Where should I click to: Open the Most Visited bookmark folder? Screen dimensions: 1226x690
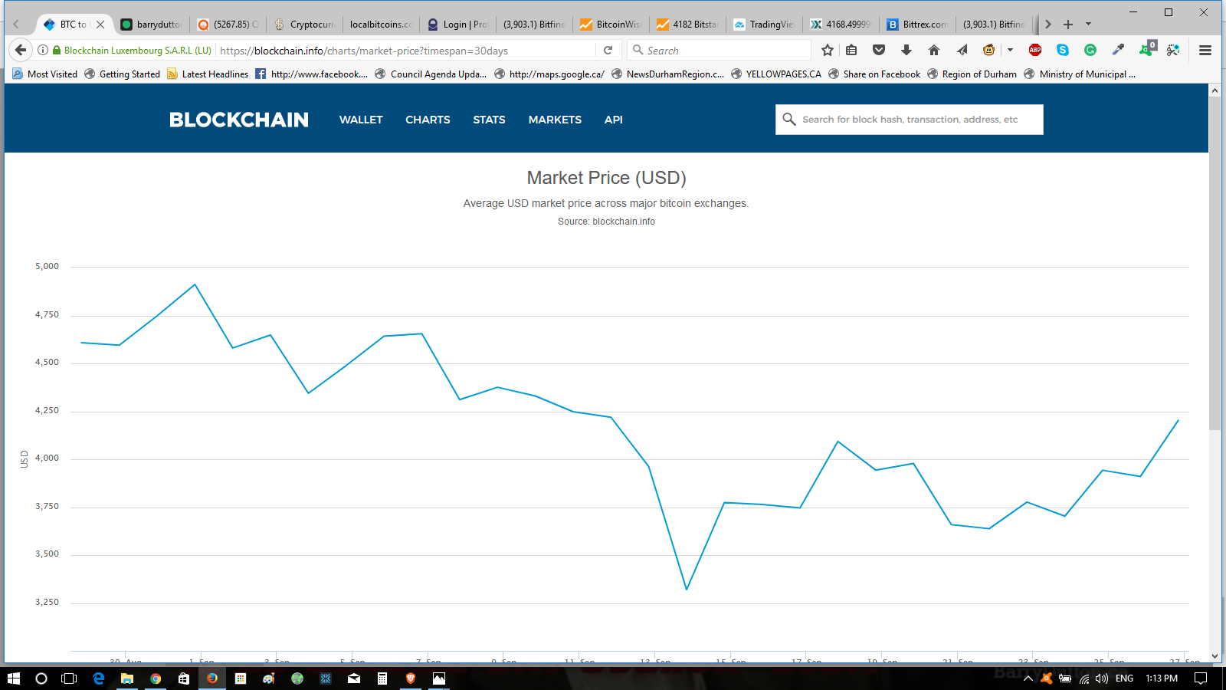tap(45, 74)
